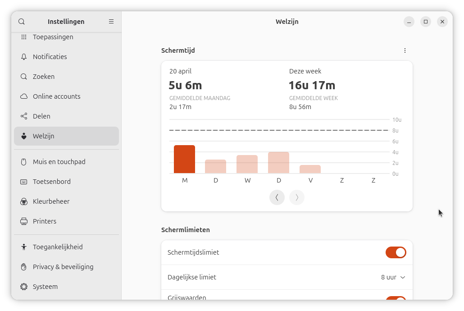Disable the Schermtijdslimiet switch
Screen dimensions: 464x311
click(x=396, y=252)
